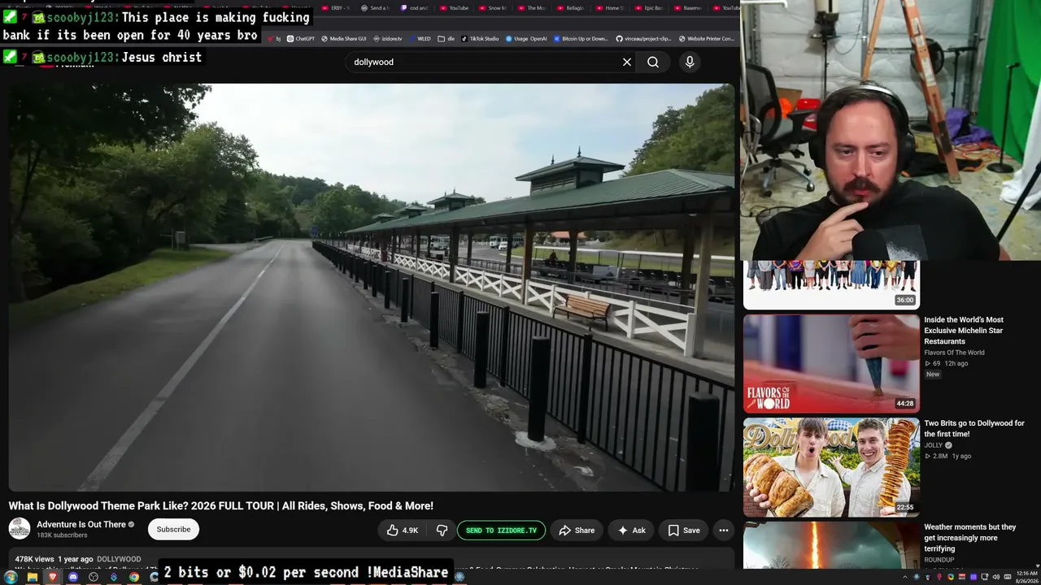The image size is (1041, 585).
Task: Save the video to a playlist
Action: pos(683,531)
